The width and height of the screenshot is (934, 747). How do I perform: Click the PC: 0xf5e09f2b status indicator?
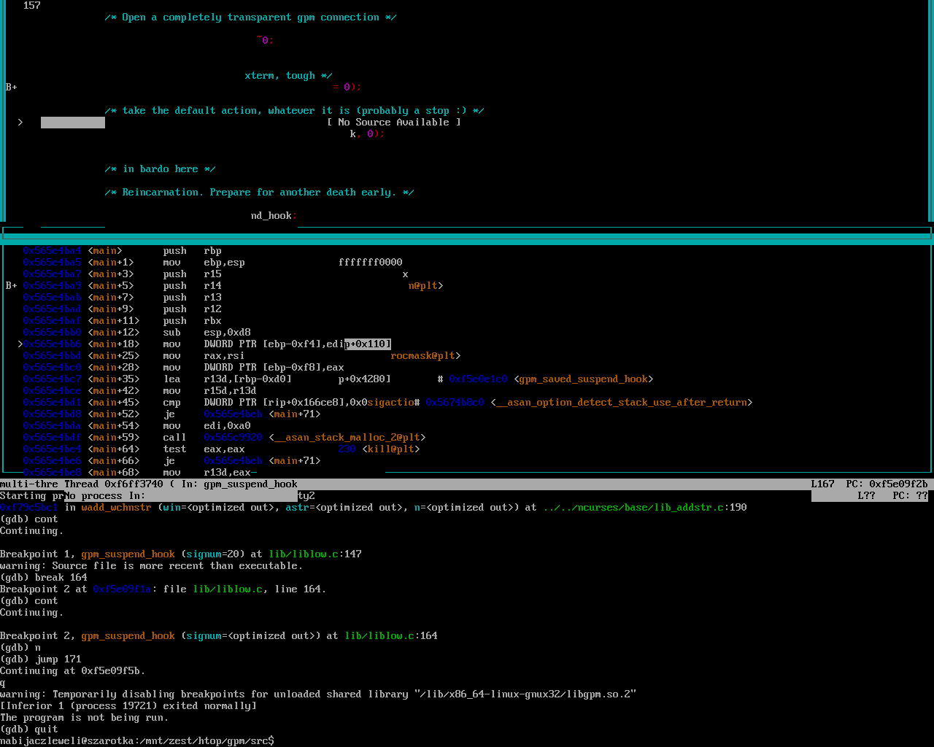pos(887,484)
